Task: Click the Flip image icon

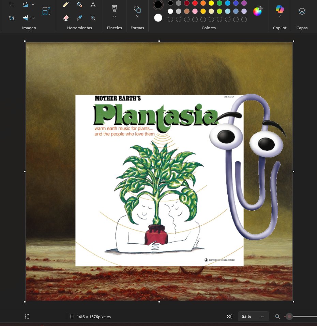Action: coord(26,18)
